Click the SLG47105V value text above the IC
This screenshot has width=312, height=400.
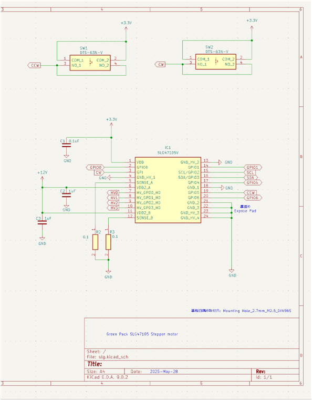coord(168,153)
